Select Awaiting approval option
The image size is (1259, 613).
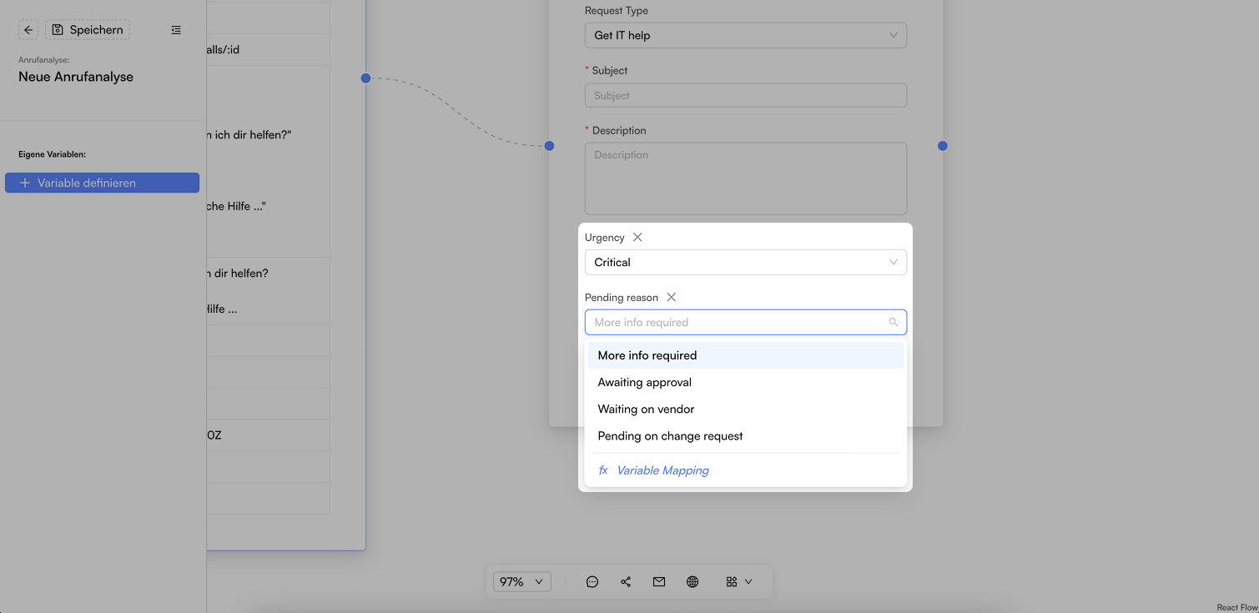point(746,382)
